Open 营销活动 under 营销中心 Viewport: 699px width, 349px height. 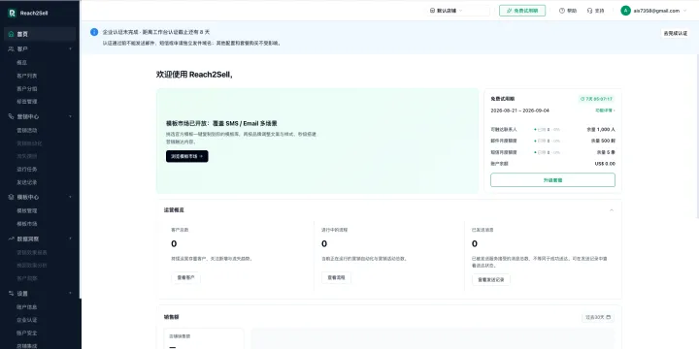coord(27,131)
